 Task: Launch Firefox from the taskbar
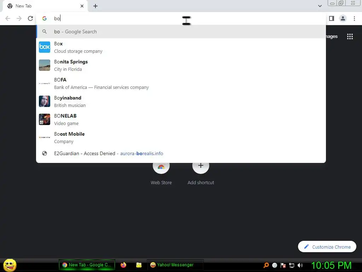click(x=123, y=265)
